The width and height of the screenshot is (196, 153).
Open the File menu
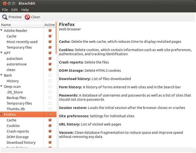5,10
